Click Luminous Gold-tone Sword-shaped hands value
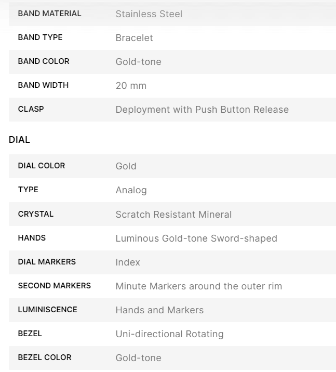 pyautogui.click(x=196, y=238)
